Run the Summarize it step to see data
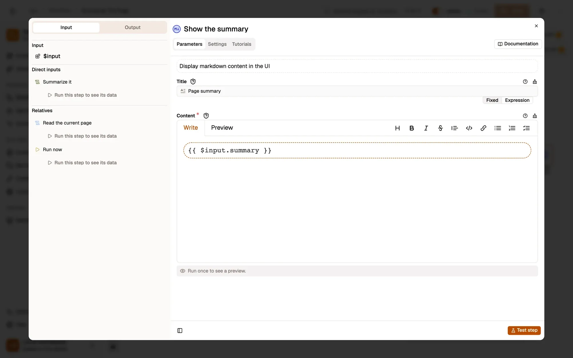This screenshot has height=358, width=573. coord(82,95)
